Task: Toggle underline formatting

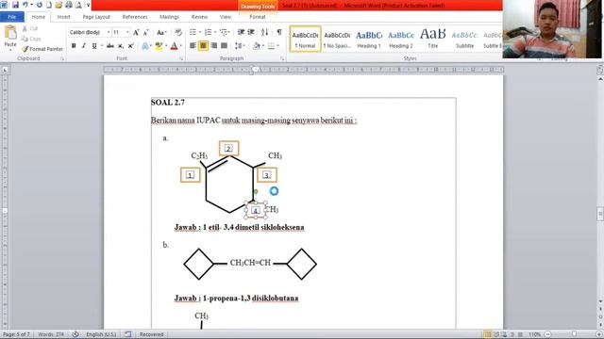Action: point(94,46)
